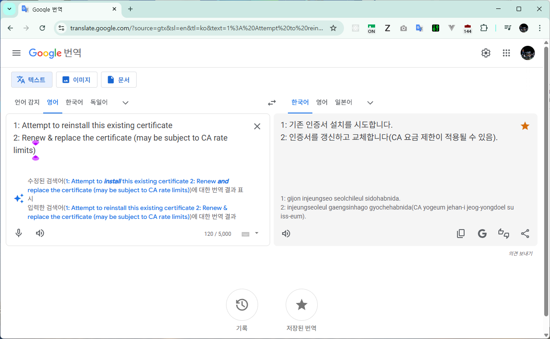
Task: Click the browser address bar
Action: coord(197,28)
